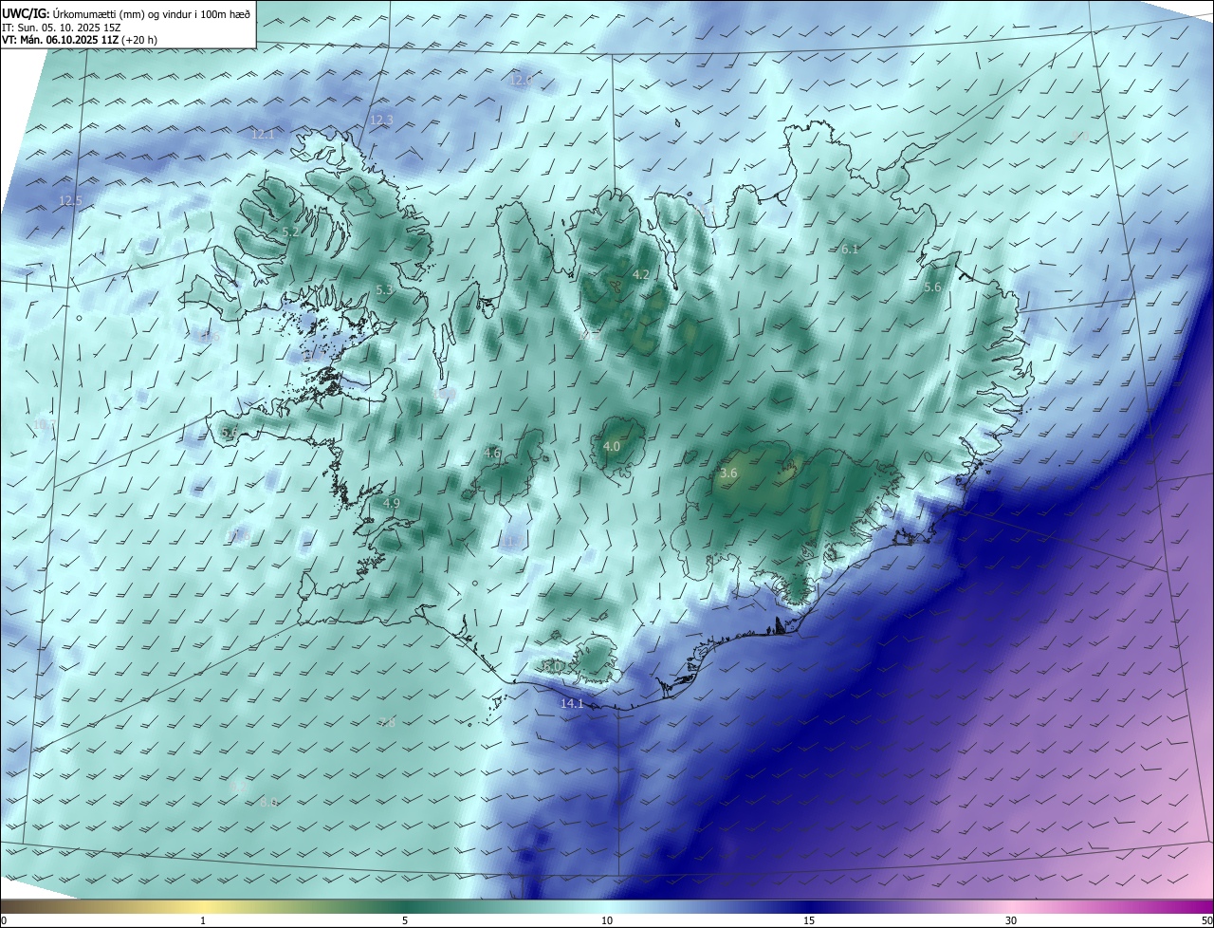Click the 4.0 value on Hofsjökull glacier
Viewport: 1214px width, 928px height.
coord(612,446)
